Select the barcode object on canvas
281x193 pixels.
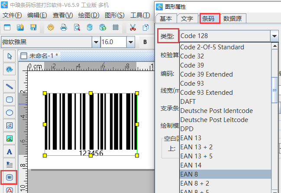click(x=91, y=124)
